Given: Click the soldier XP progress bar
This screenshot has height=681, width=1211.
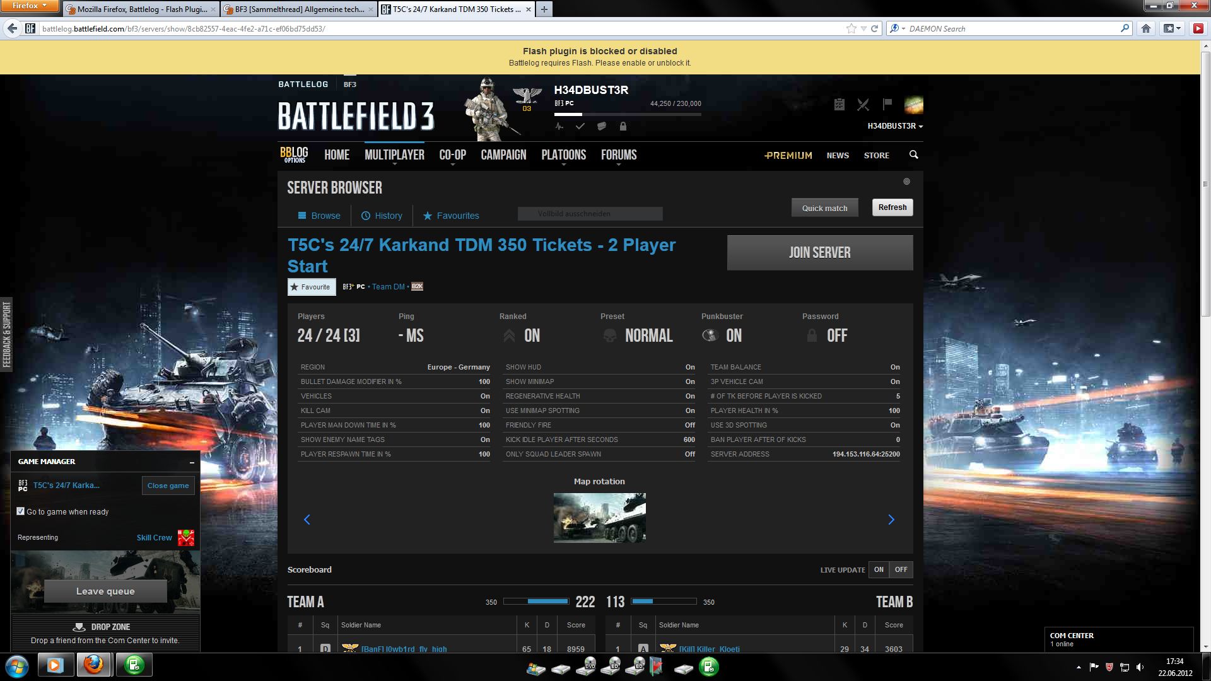Looking at the screenshot, I should coord(628,114).
